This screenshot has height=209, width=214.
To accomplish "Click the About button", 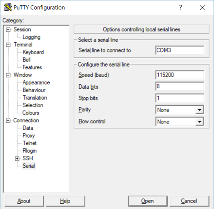I will [x=24, y=201].
